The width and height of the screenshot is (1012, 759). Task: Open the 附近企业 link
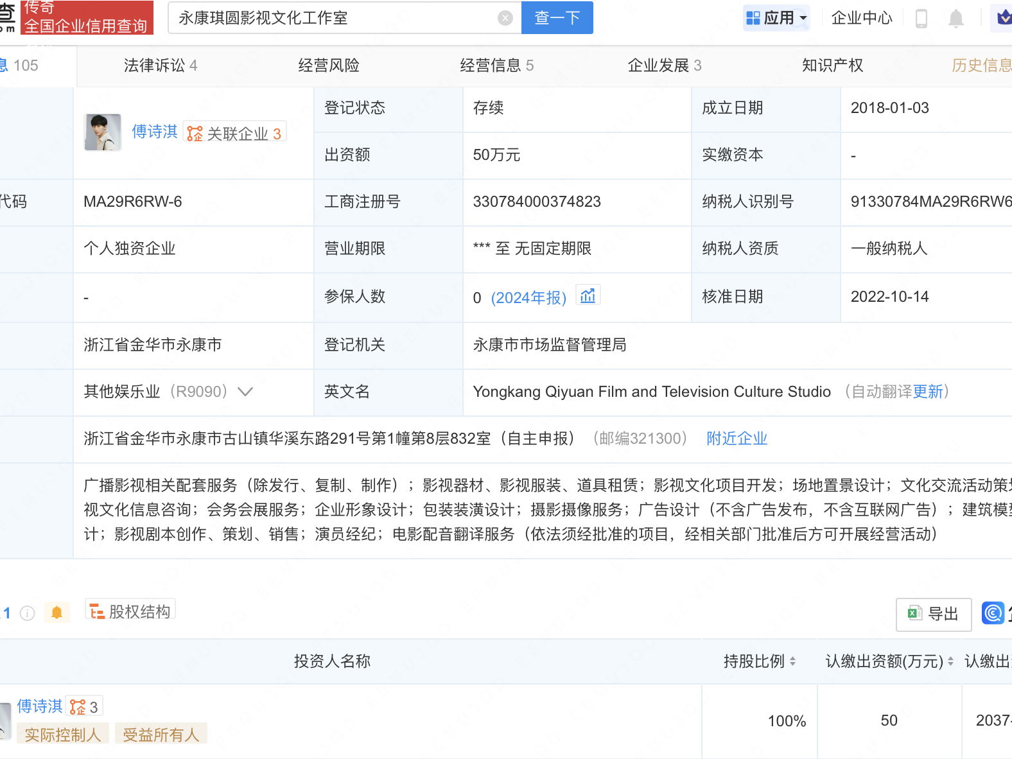pos(737,439)
